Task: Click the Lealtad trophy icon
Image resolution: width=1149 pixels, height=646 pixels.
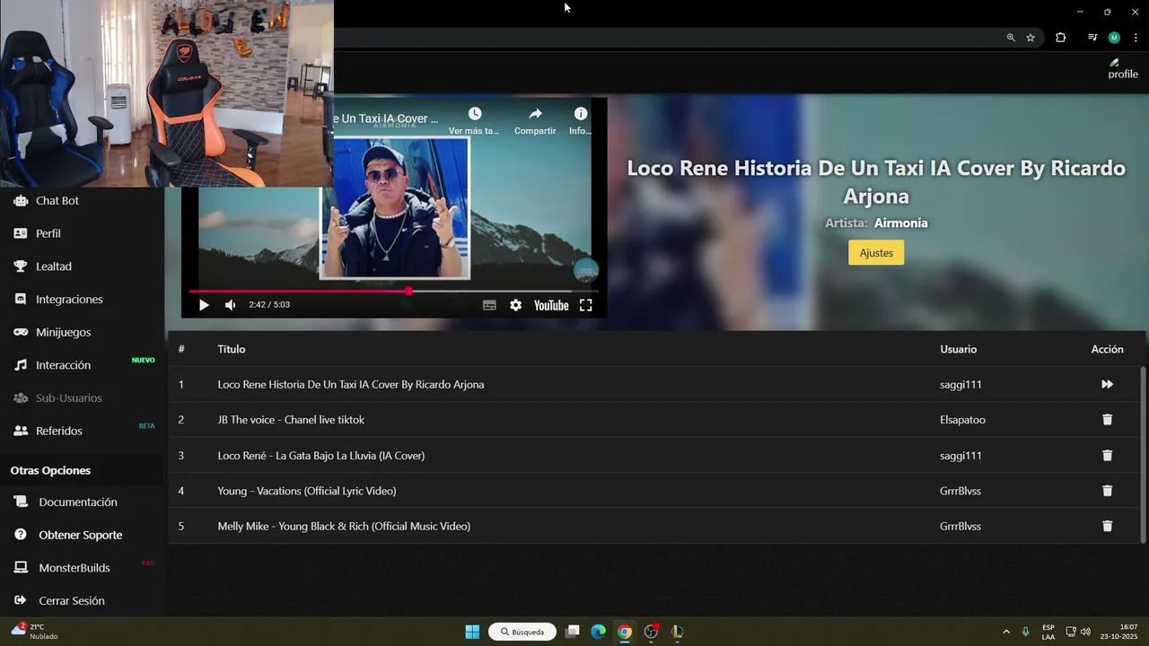Action: tap(20, 266)
